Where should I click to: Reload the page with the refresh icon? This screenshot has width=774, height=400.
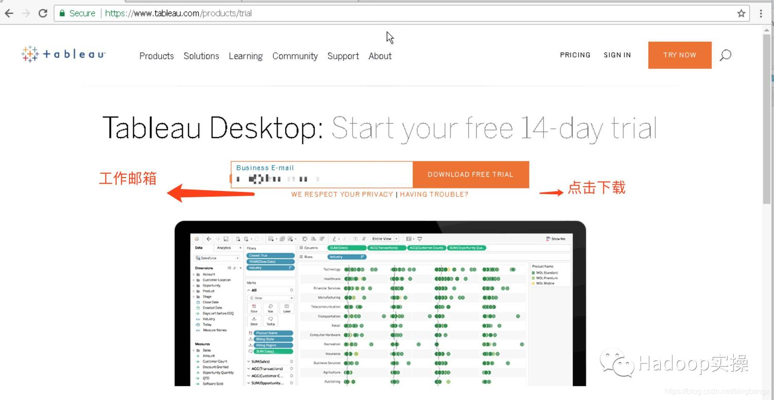click(43, 13)
